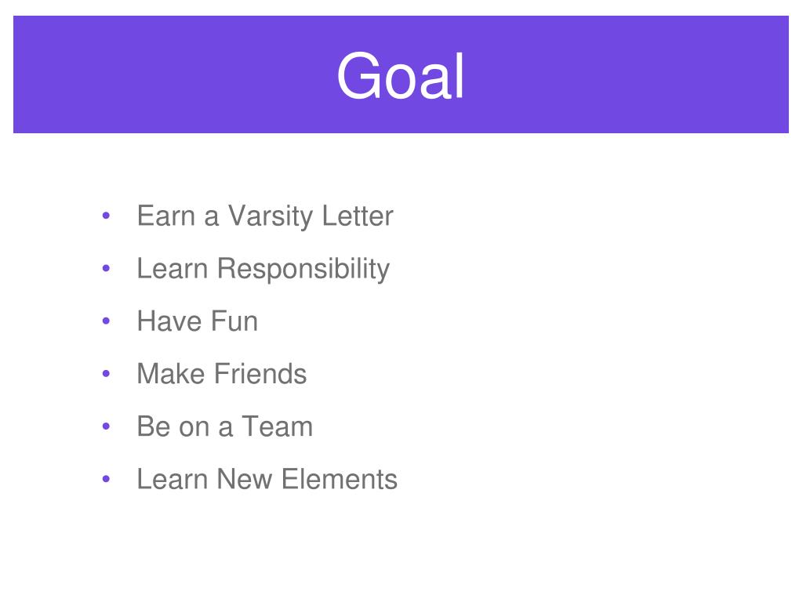The image size is (803, 602).
Task: Click the "Goal" title text
Action: (x=401, y=76)
